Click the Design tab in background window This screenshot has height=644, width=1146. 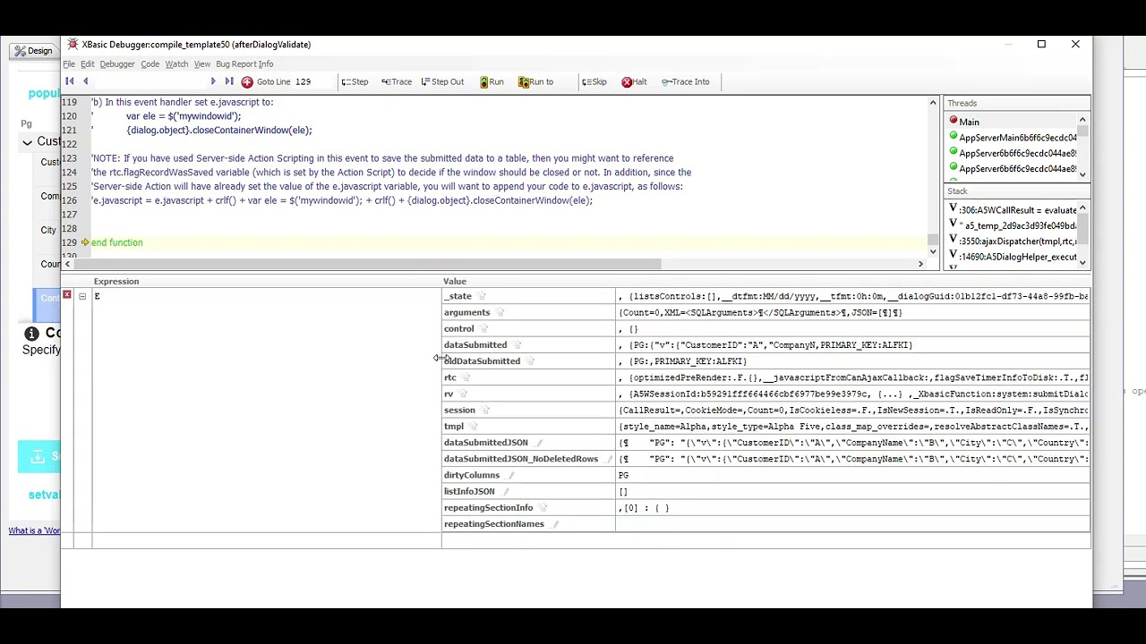coord(33,51)
